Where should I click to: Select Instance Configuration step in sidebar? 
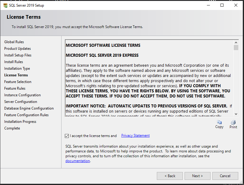point(22,95)
